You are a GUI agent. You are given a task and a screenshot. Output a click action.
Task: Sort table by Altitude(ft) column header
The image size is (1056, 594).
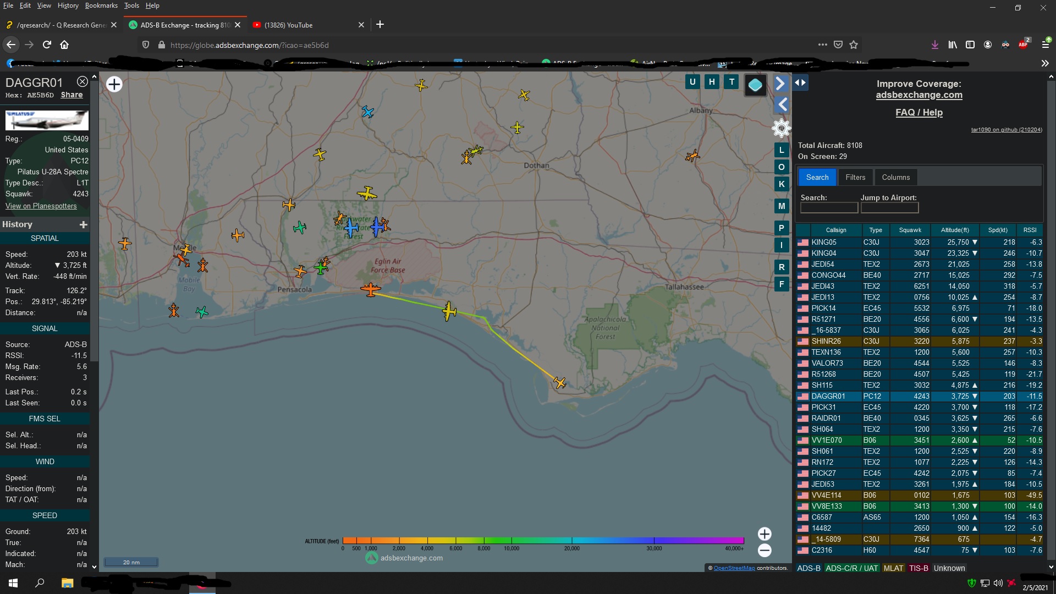[955, 230]
